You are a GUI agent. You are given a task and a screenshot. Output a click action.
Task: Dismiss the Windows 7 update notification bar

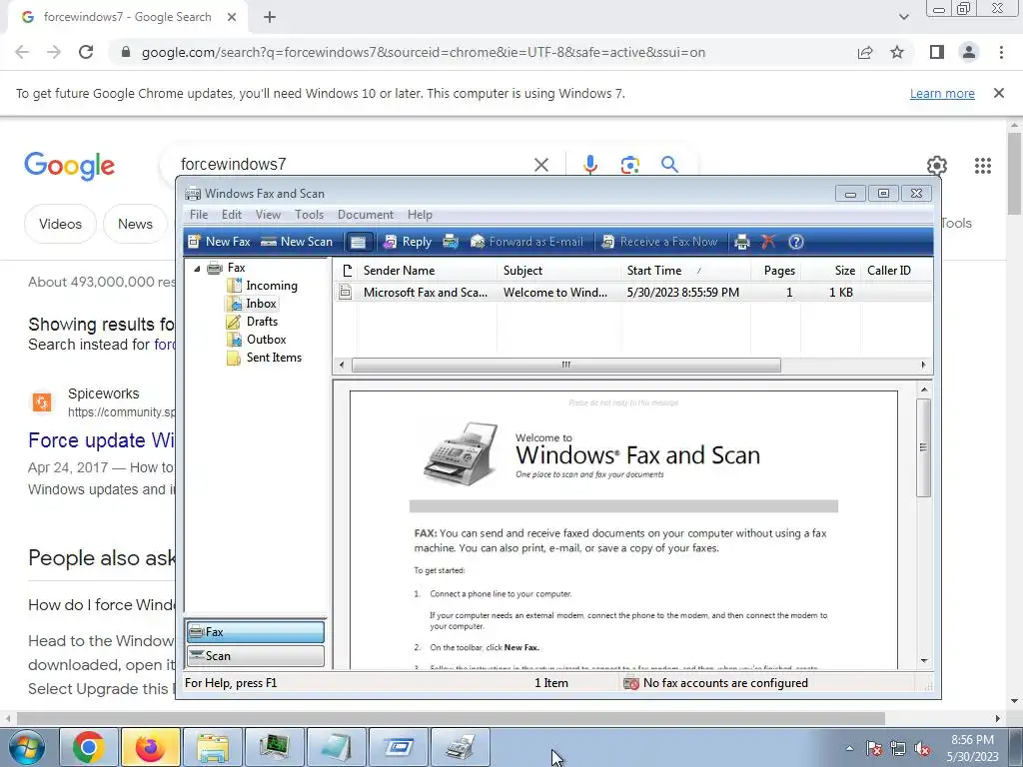(999, 93)
